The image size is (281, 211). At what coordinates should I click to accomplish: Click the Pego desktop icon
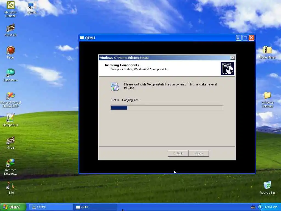11,52
